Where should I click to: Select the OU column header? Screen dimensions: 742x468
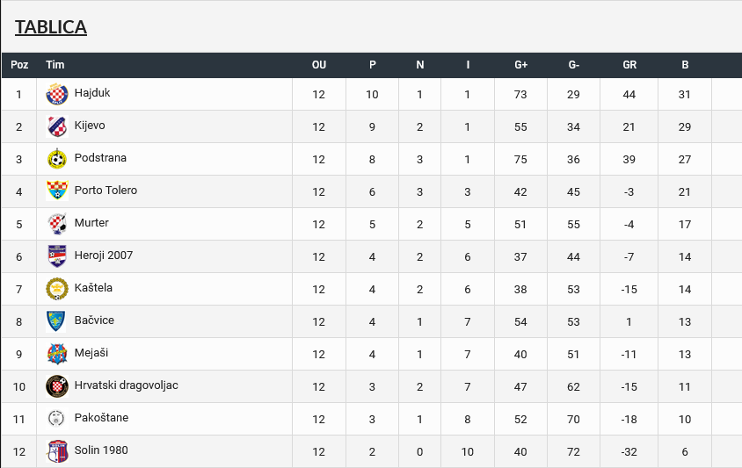tap(319, 65)
